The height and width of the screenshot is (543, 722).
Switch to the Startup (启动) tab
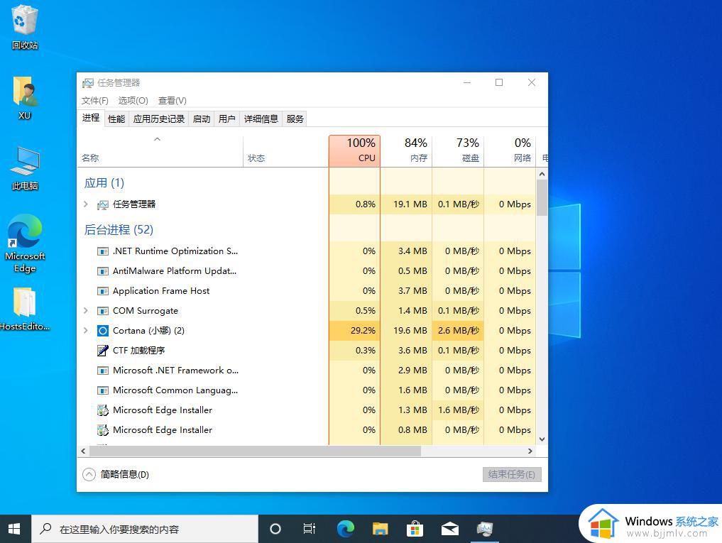(202, 119)
